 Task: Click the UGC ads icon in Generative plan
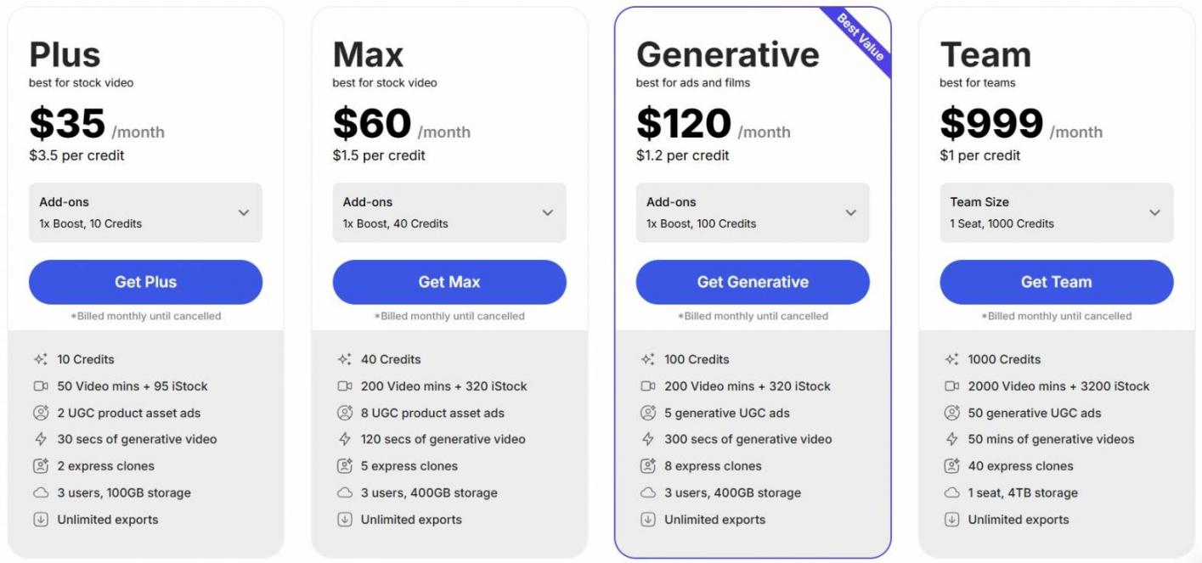click(x=648, y=413)
